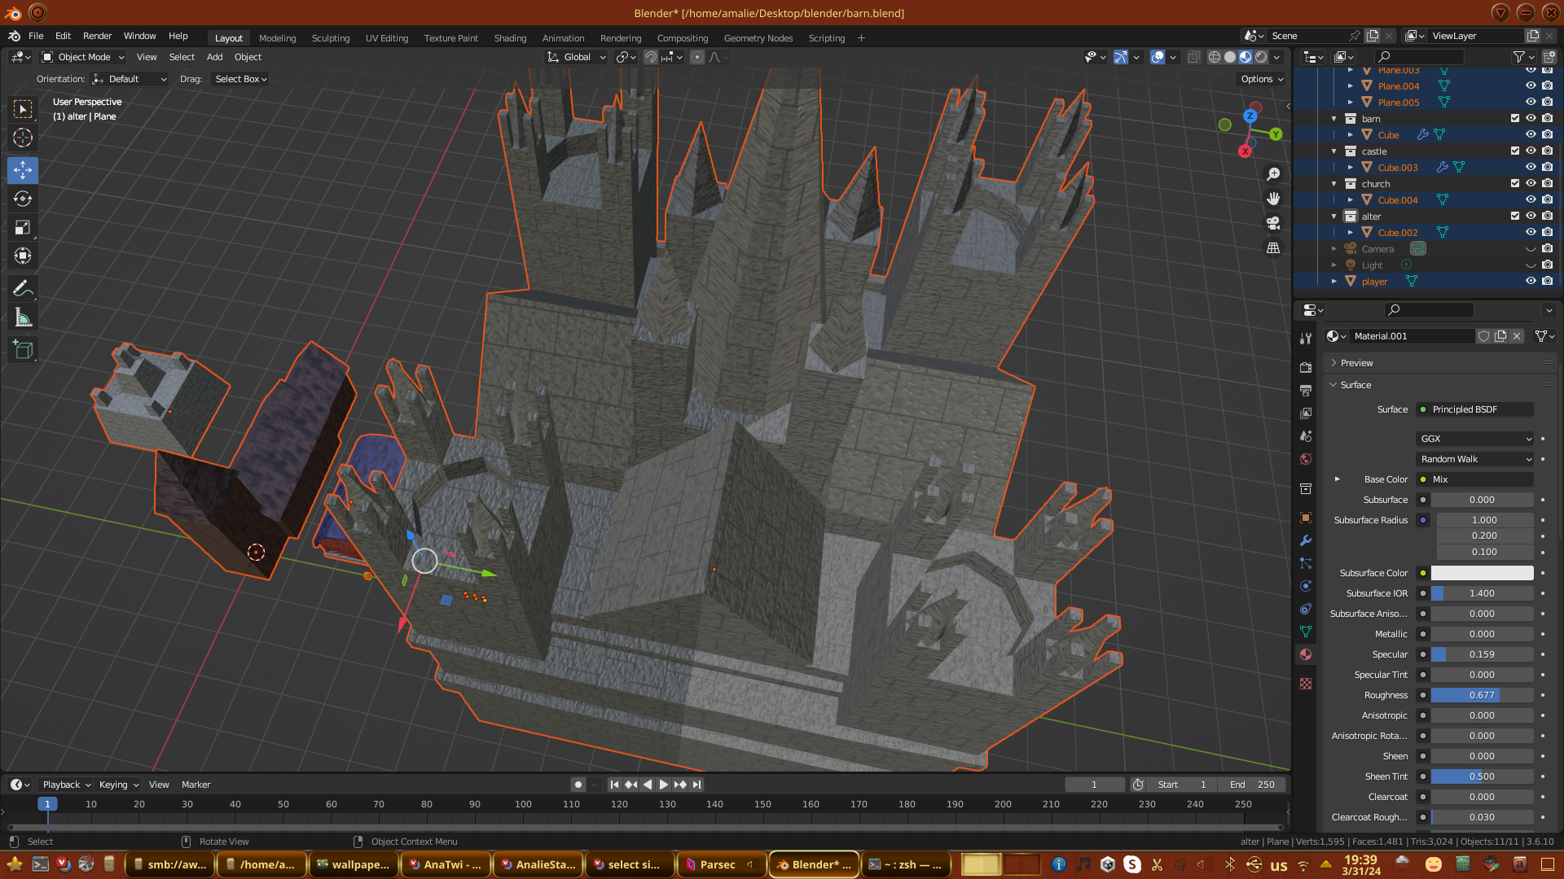Open the Modifier properties wrench tab
The image size is (1564, 879).
point(1306,540)
